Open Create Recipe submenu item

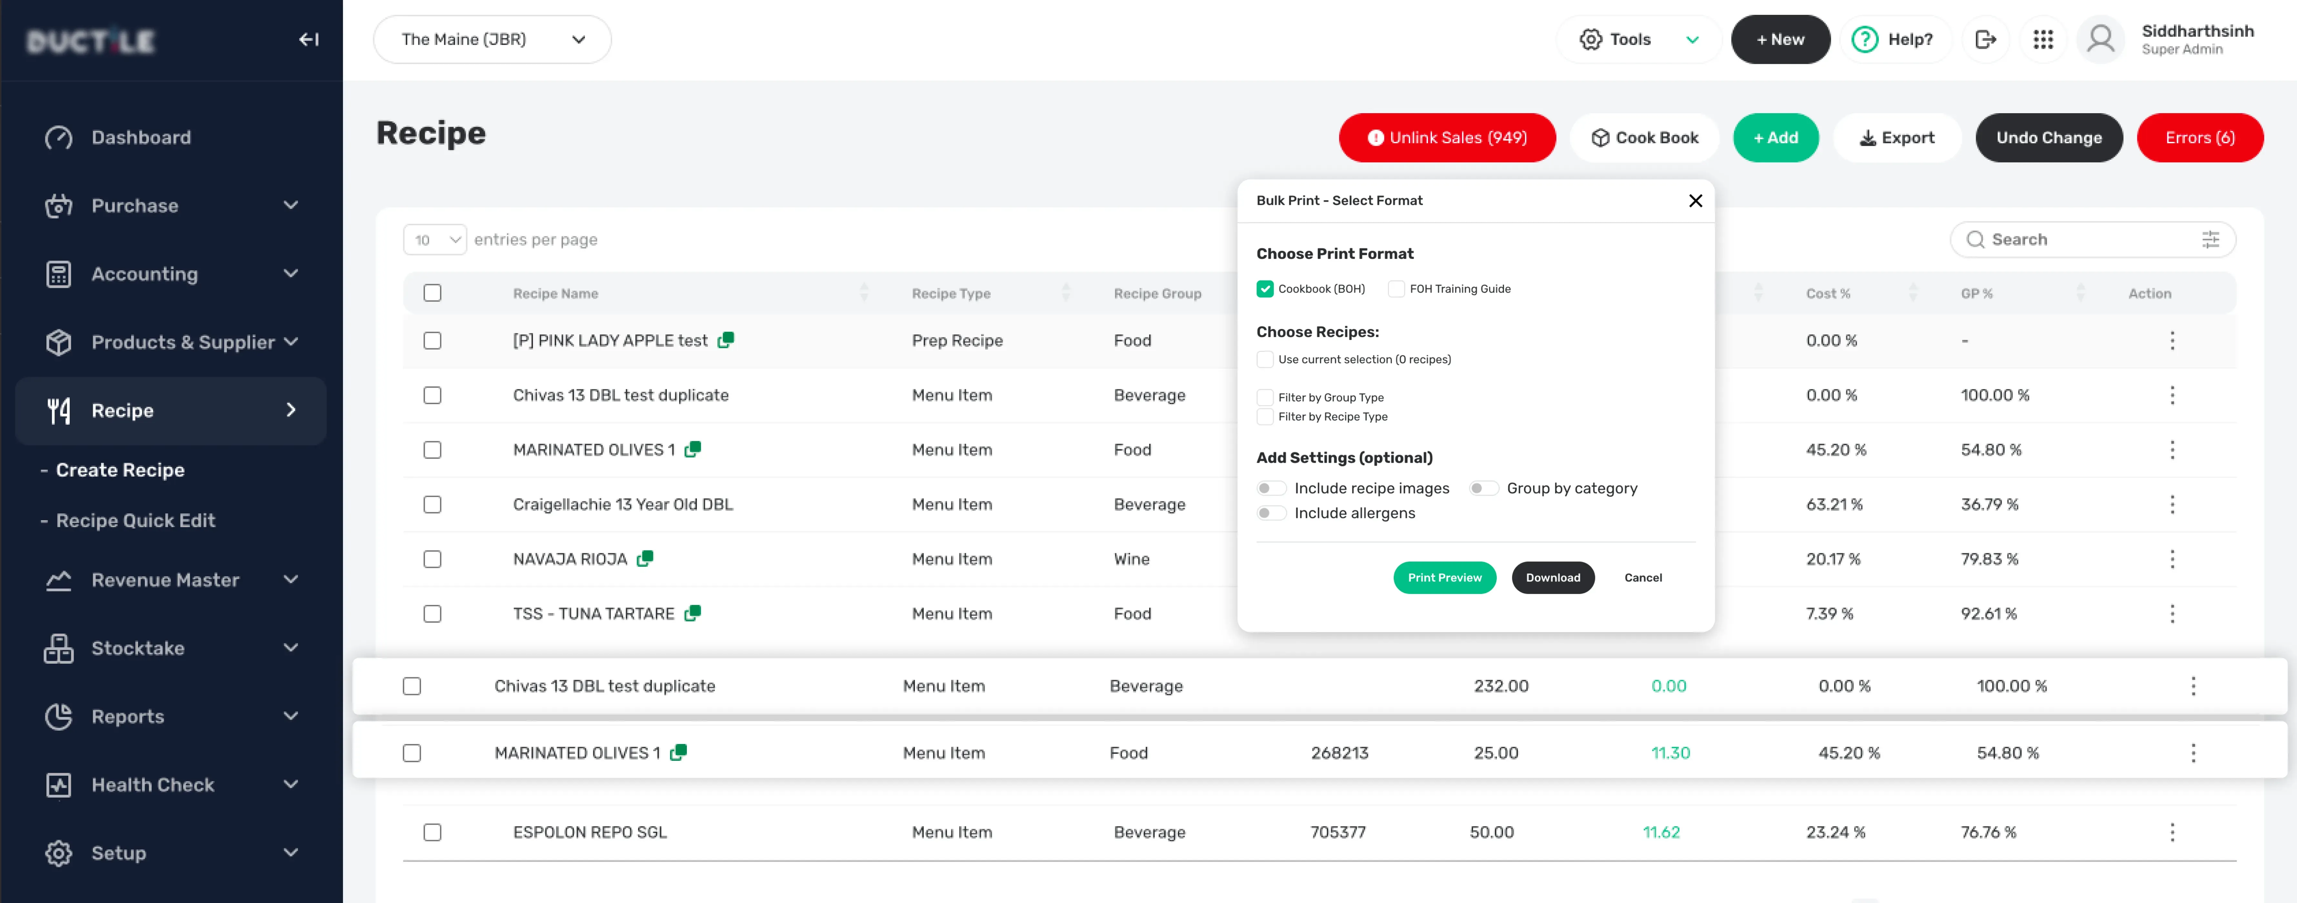(120, 470)
